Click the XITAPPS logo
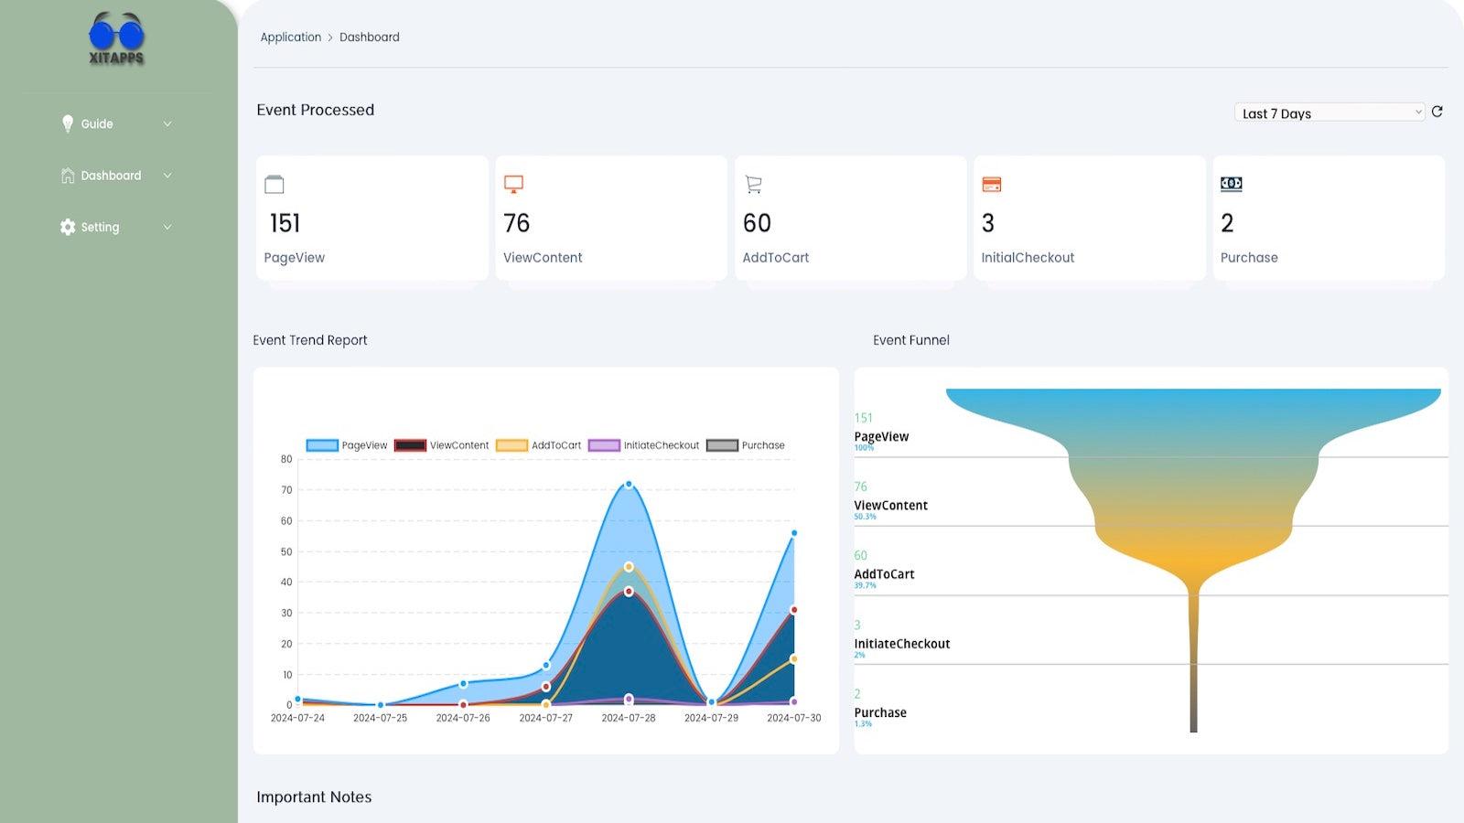This screenshot has height=823, width=1464. point(116,38)
